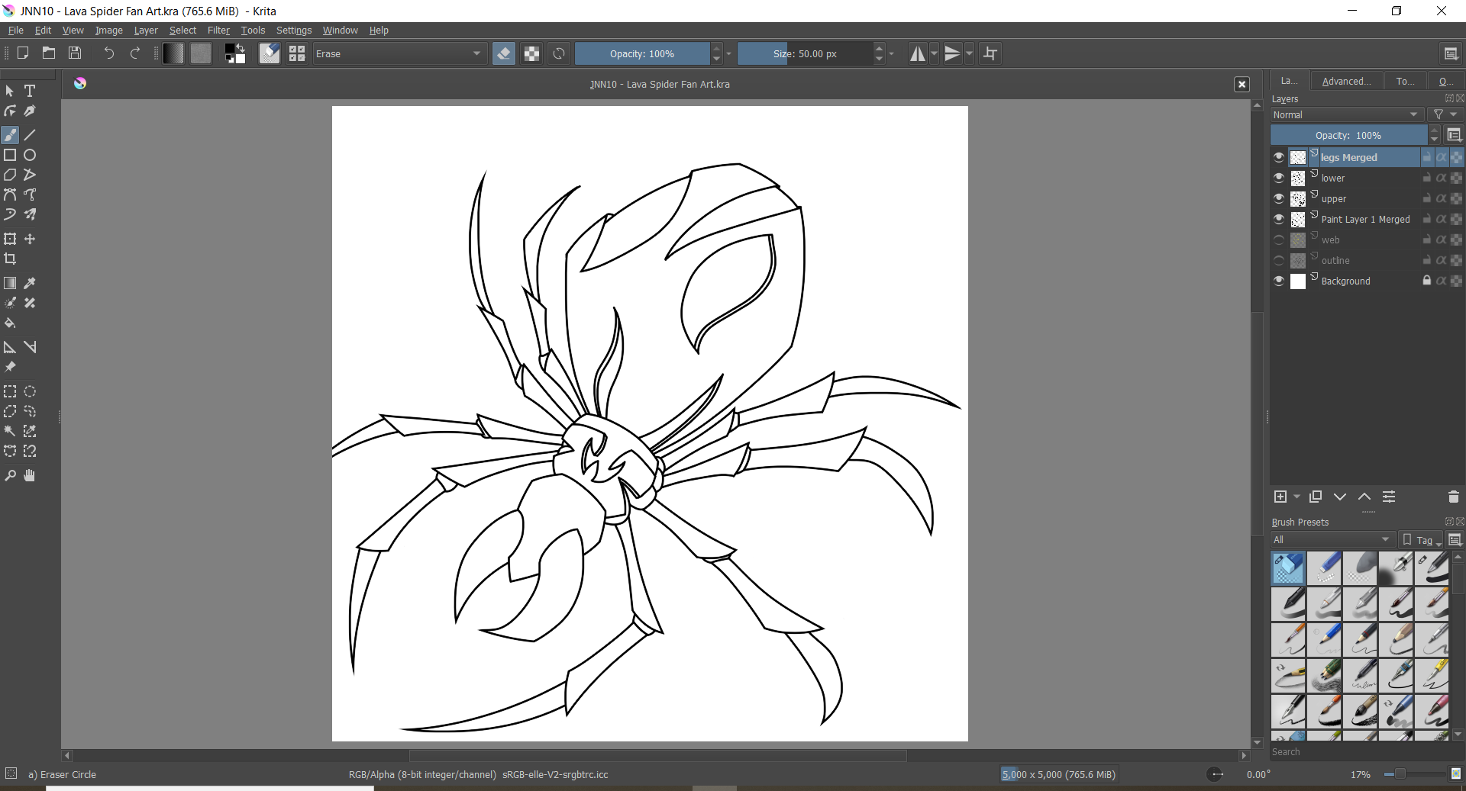The image size is (1466, 791).
Task: Hide the legs Merged layer
Action: (x=1279, y=157)
